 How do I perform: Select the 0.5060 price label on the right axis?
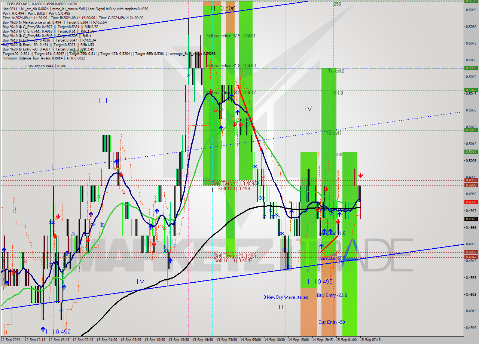470,68
